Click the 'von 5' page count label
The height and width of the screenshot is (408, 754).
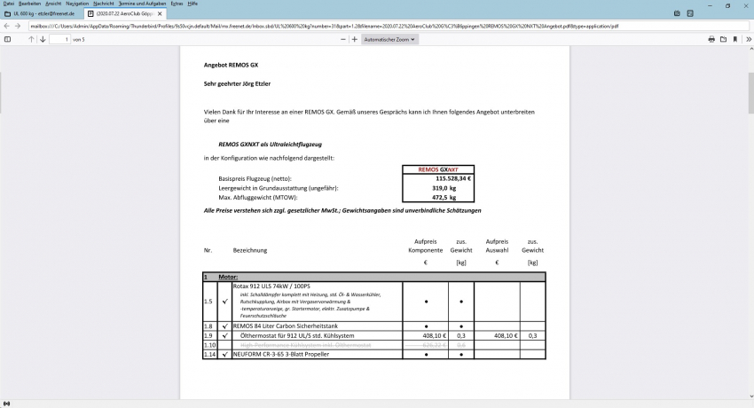[78, 39]
